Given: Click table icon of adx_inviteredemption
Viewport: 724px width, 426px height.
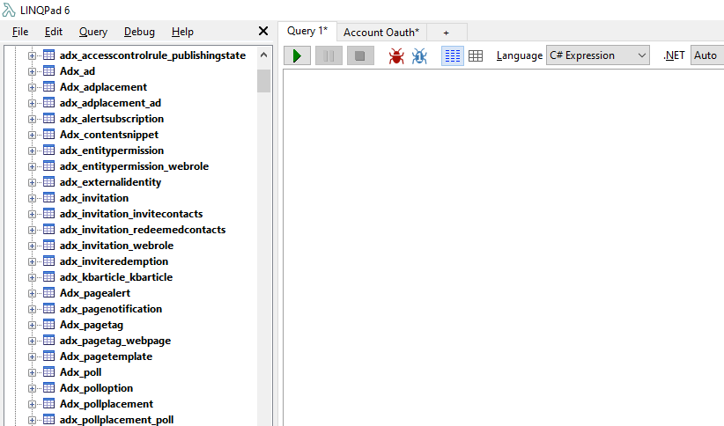Looking at the screenshot, I should pyautogui.click(x=49, y=261).
